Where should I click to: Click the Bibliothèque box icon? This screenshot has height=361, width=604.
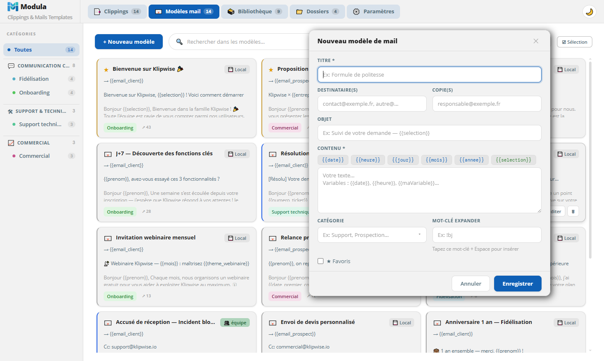coord(231,12)
